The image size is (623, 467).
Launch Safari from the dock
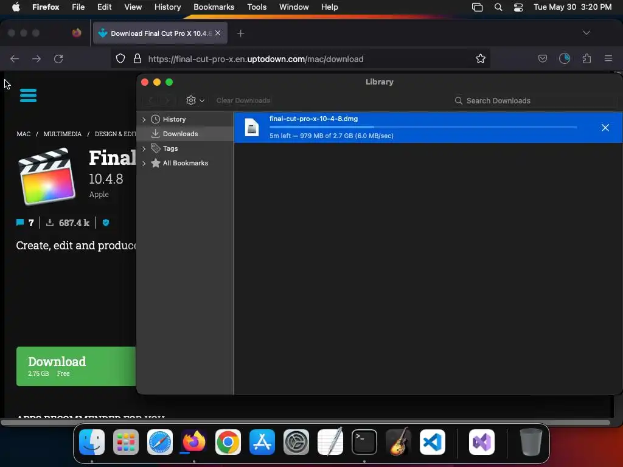[160, 442]
